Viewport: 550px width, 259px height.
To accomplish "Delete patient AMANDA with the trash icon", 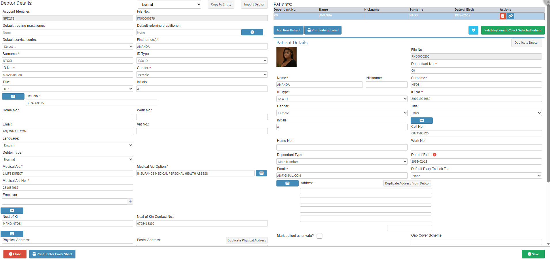I will pyautogui.click(x=502, y=16).
